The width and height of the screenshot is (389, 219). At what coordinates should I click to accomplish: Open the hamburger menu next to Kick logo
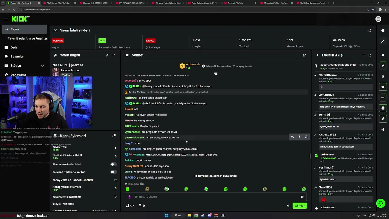coord(6,19)
